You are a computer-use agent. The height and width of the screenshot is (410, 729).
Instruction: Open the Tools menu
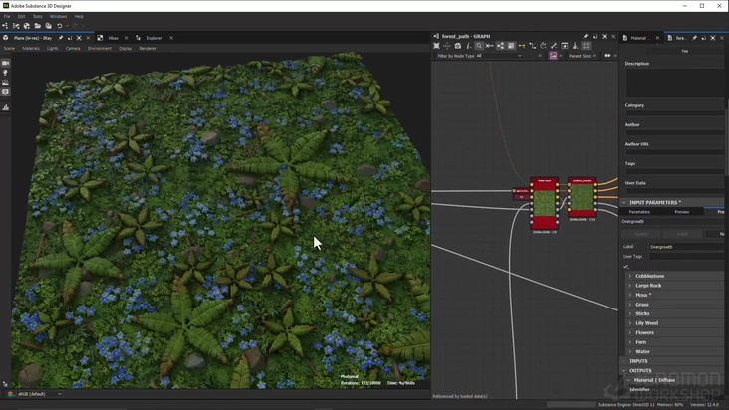(x=37, y=16)
